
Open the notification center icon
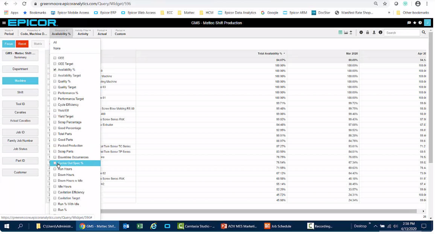(x=424, y=226)
